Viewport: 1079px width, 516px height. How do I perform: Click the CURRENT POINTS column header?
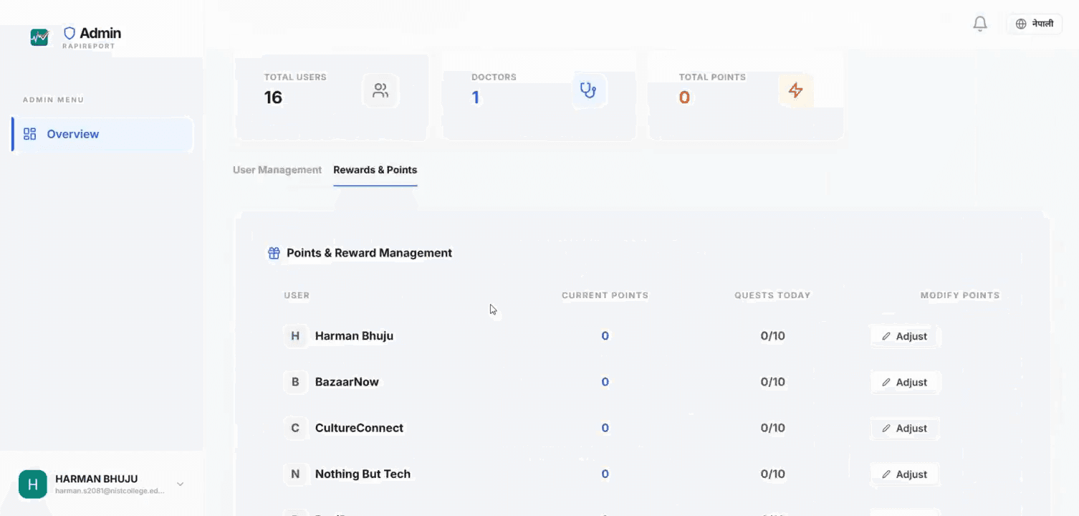605,295
